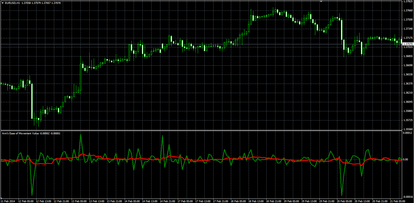This screenshot has height=203, width=414.
Task: Click price axis value 1.37340
Action: 408,29
